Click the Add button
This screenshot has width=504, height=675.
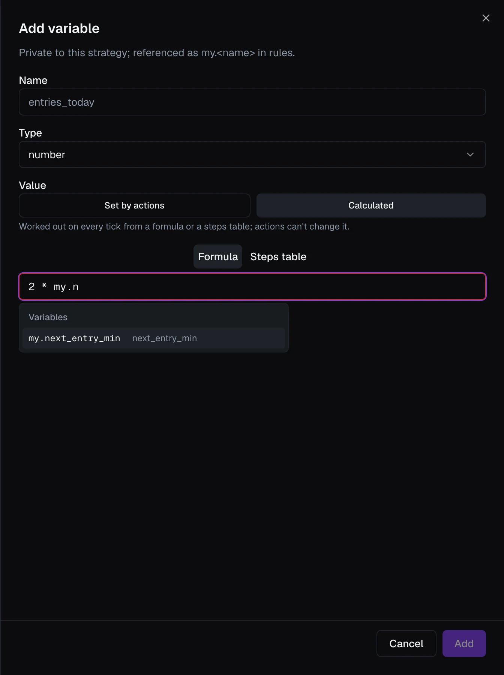[x=464, y=643]
